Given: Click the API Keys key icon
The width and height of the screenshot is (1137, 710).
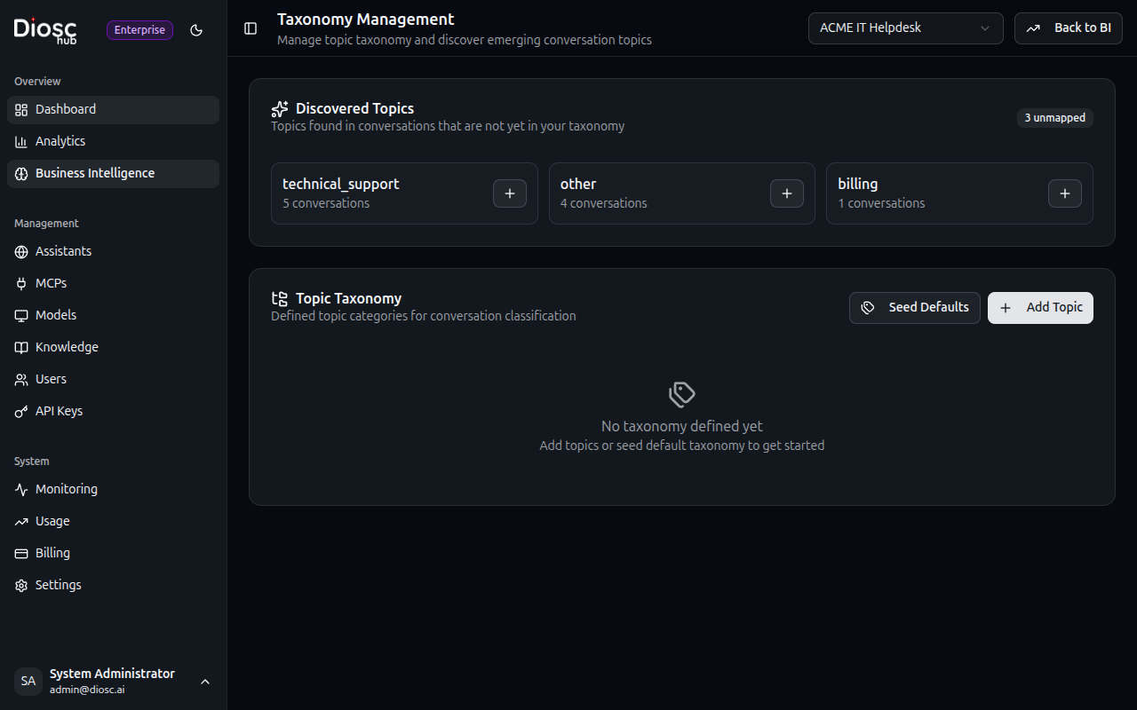Looking at the screenshot, I should (21, 411).
